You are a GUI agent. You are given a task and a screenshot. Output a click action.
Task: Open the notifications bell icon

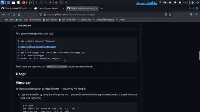(175, 2)
